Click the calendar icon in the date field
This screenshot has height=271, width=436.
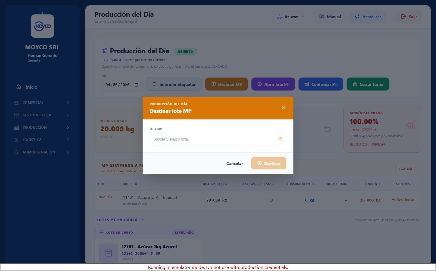(136, 85)
